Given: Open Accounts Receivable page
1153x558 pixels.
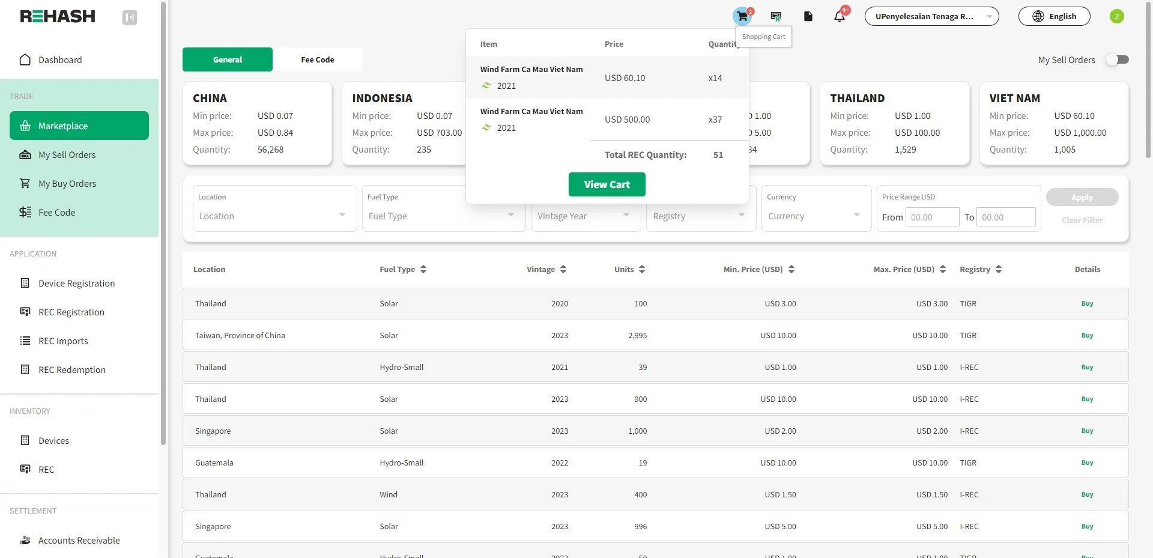Looking at the screenshot, I should pyautogui.click(x=79, y=540).
